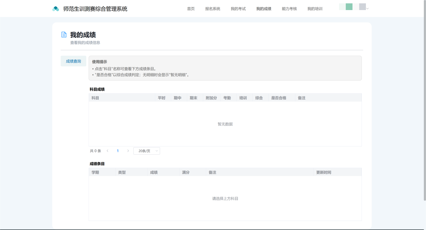This screenshot has height=230, width=426.
Task: Click the 师范生训测赛综合管理系统 title
Action: coord(95,9)
